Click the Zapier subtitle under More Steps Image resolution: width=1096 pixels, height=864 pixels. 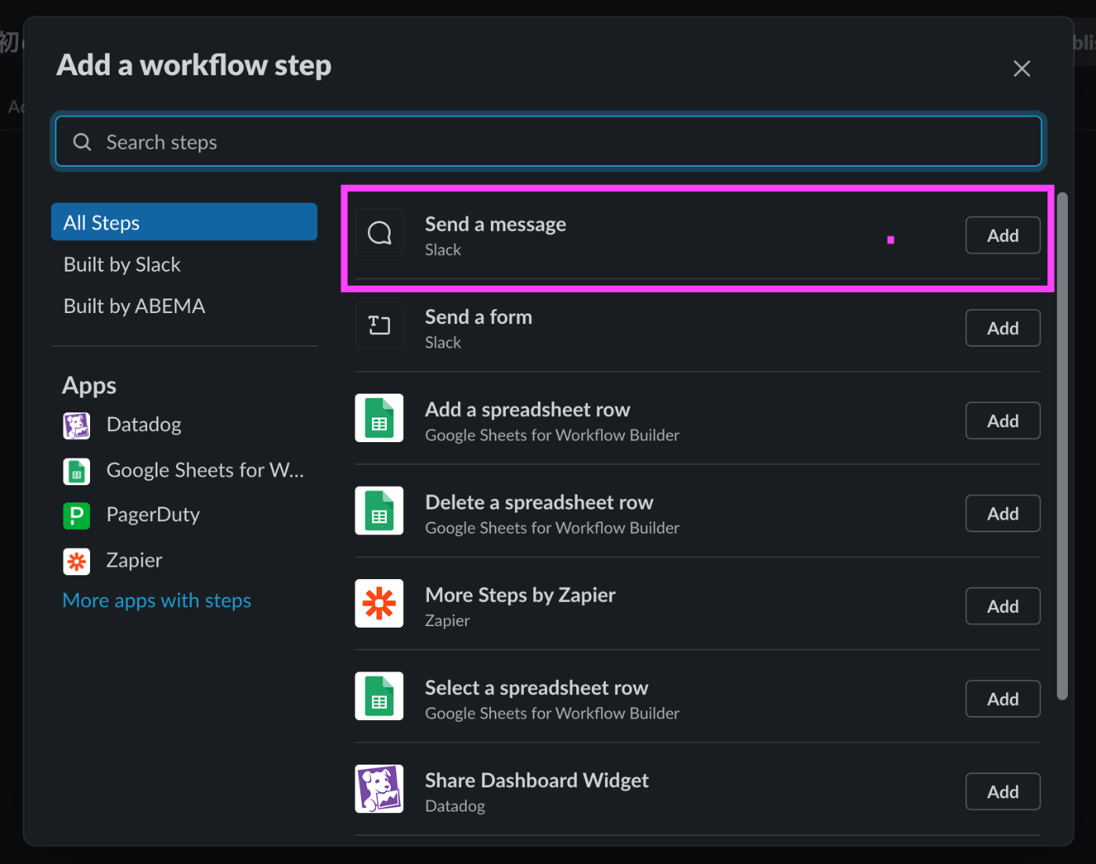click(x=448, y=621)
